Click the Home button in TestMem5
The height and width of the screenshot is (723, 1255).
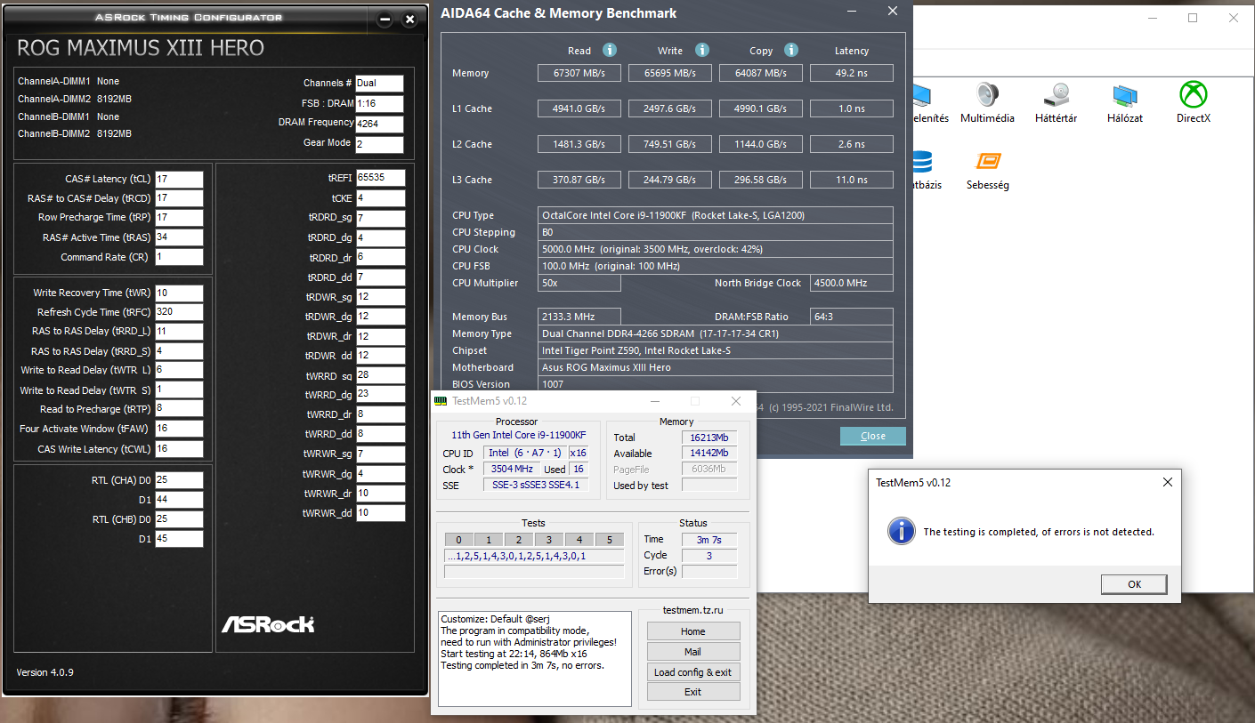tap(693, 631)
